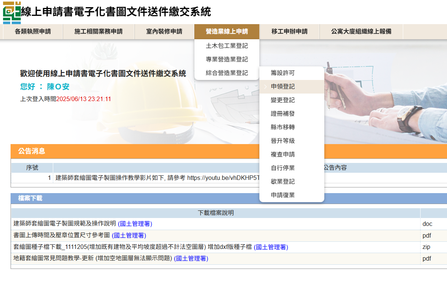Screen dimensions: 447x304
Task: Open 國土管理署 link for 書圖上傳時間
Action: (129, 235)
